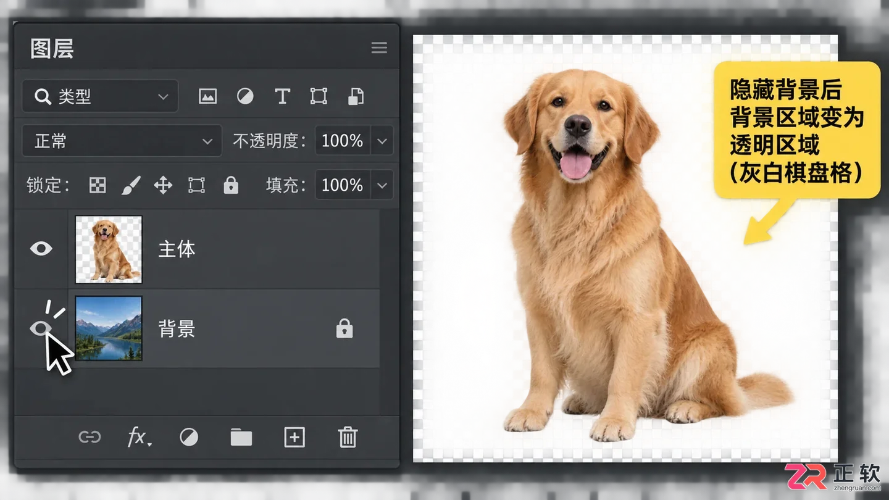Lock transparent pixels checkerboard icon
The height and width of the screenshot is (500, 889).
pyautogui.click(x=98, y=185)
